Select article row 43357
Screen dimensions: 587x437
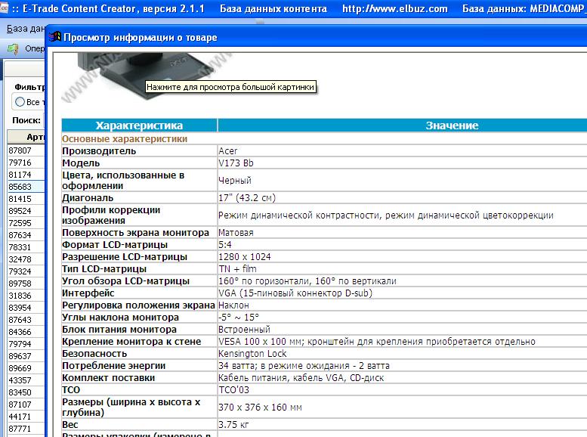coord(26,380)
